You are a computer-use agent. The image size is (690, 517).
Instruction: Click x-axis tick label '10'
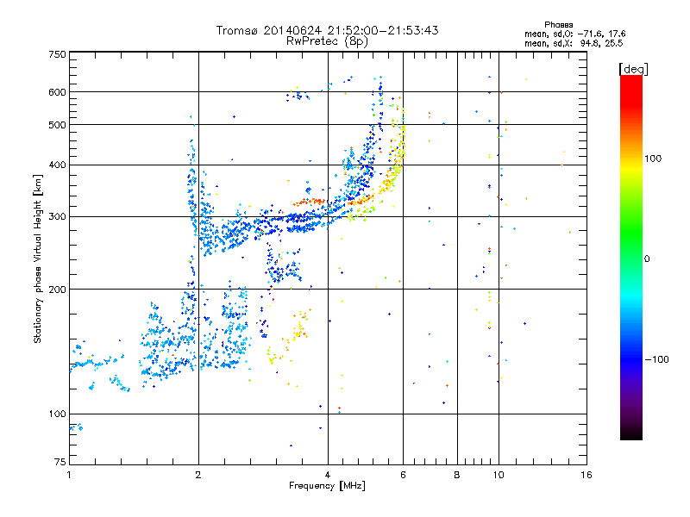[499, 475]
